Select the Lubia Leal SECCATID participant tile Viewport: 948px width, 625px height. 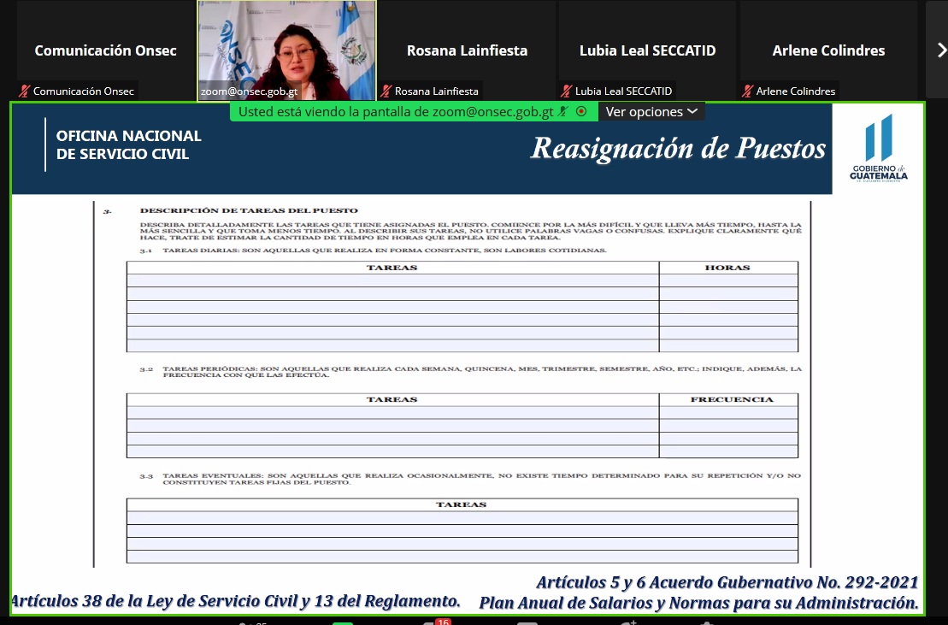click(647, 50)
